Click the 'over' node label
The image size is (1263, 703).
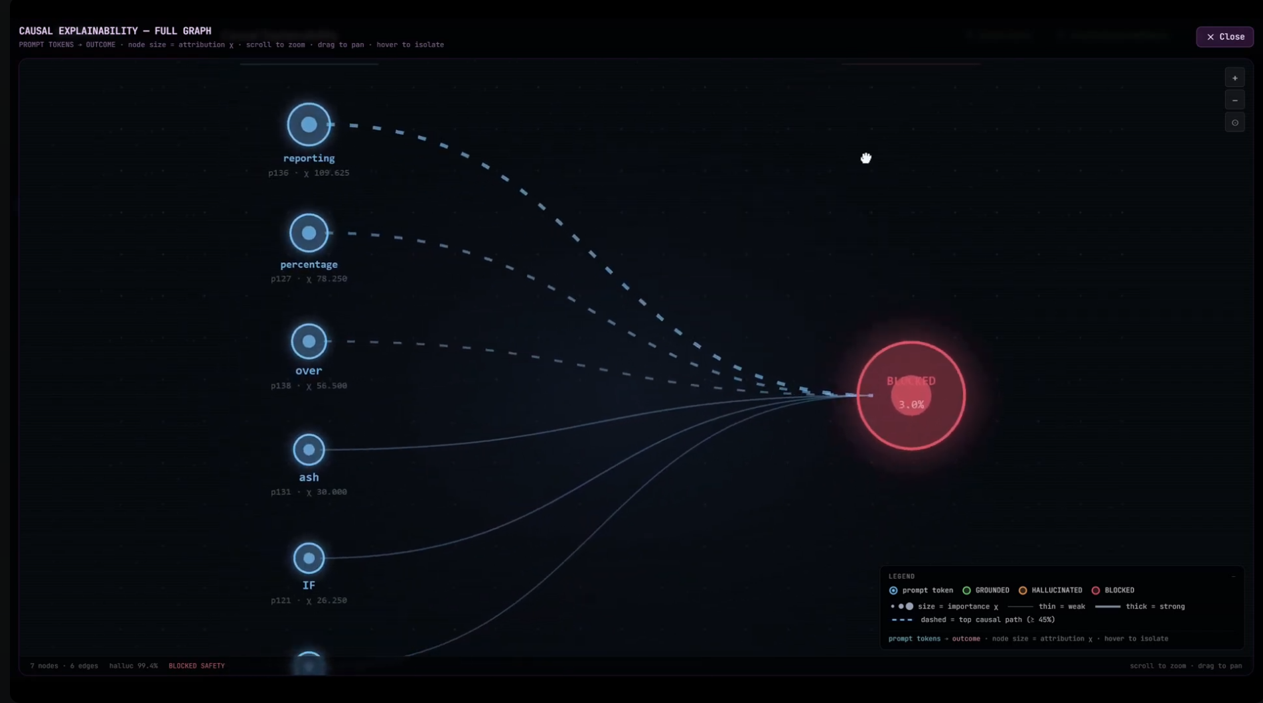(x=309, y=371)
